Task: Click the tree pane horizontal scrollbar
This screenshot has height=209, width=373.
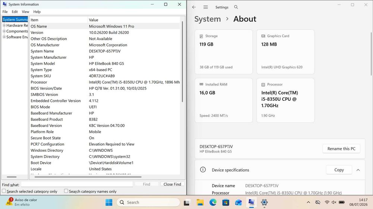Action: click(x=12, y=177)
